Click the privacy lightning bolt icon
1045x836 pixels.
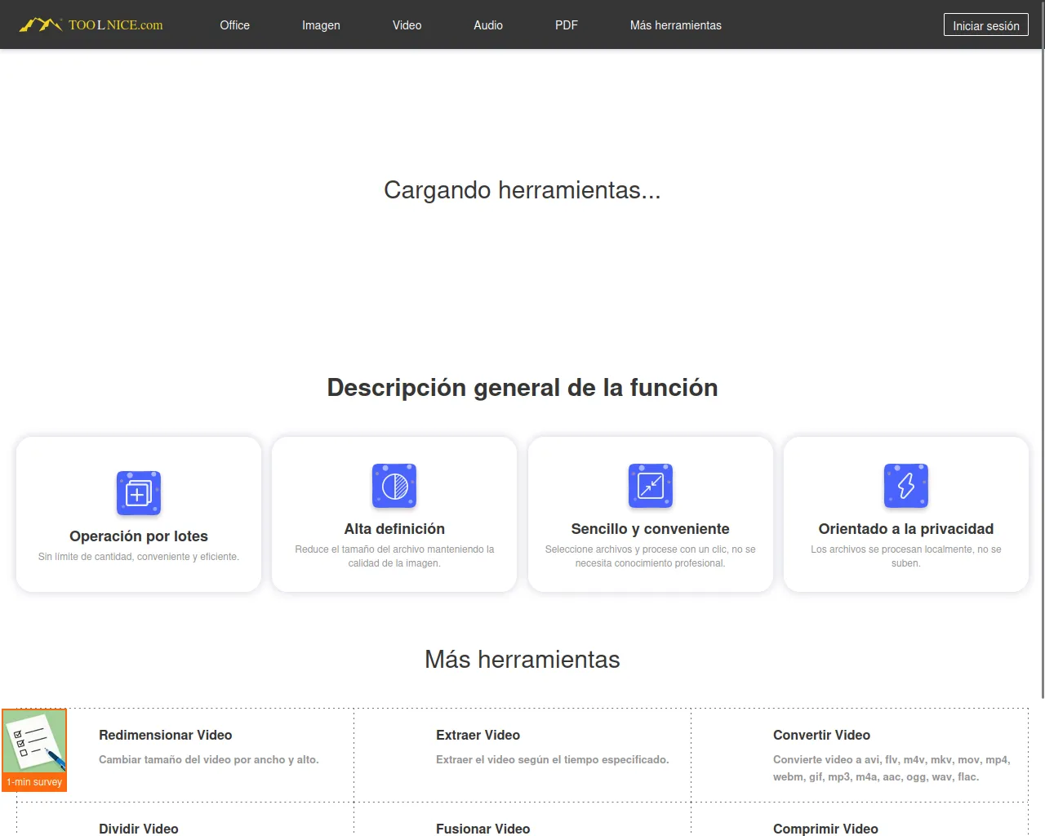(x=905, y=486)
